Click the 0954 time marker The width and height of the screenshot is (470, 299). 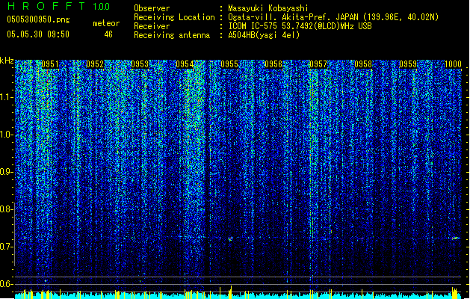click(185, 64)
